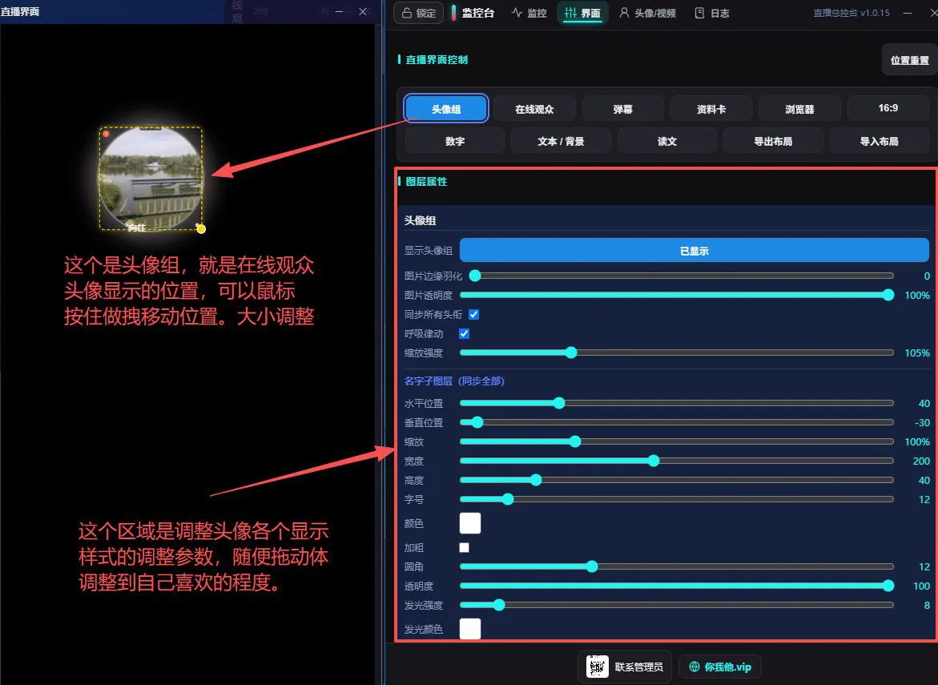Select the 资料卡 layer button
Image resolution: width=938 pixels, height=685 pixels.
711,109
